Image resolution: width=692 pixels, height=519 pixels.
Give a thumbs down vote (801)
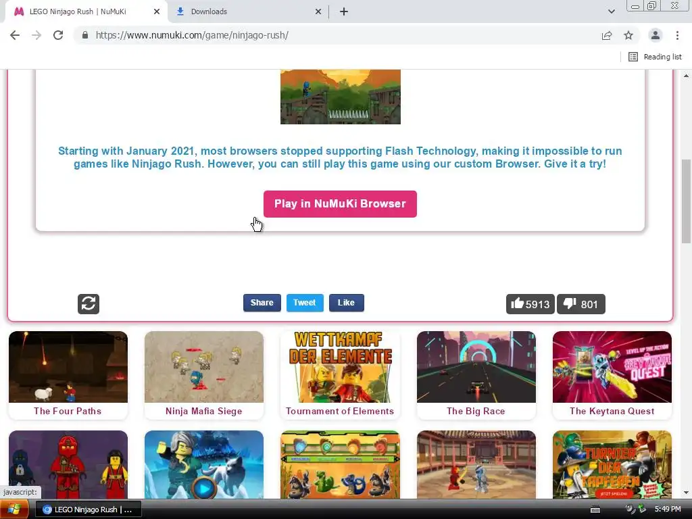coord(580,304)
